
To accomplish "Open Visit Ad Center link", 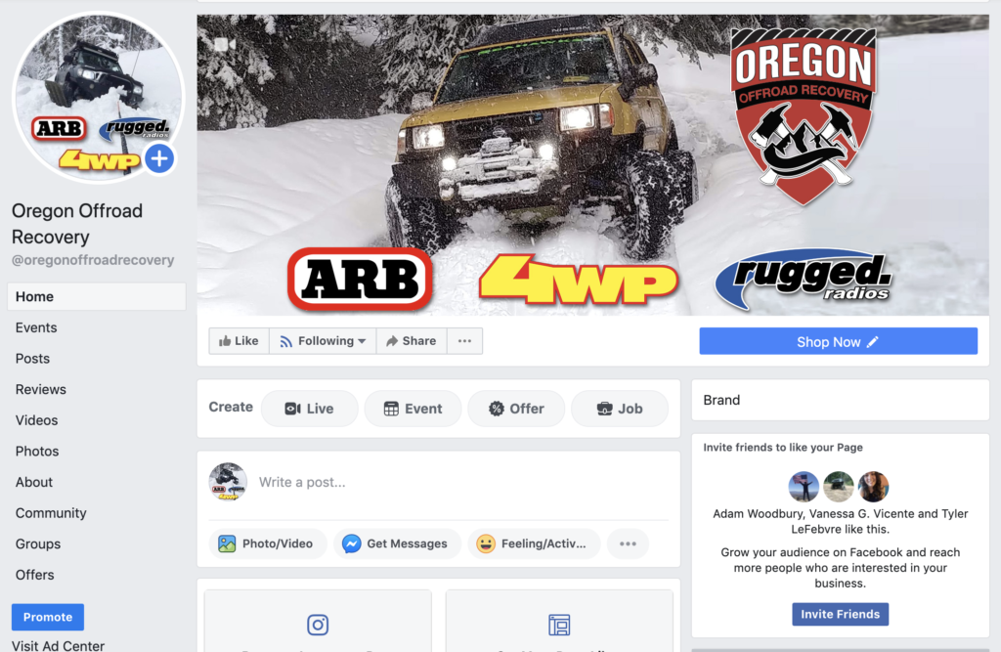I will 58,645.
